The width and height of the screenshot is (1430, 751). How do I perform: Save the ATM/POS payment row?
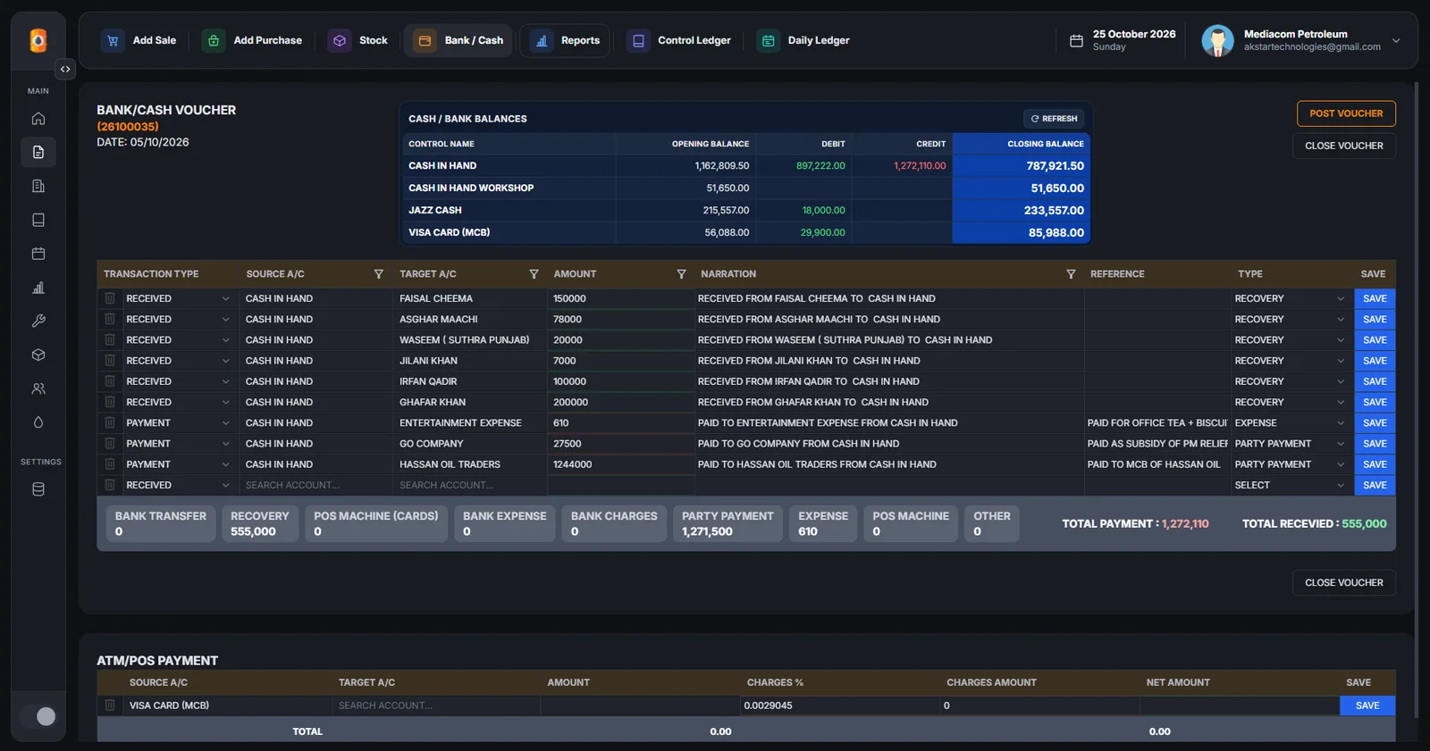1367,705
